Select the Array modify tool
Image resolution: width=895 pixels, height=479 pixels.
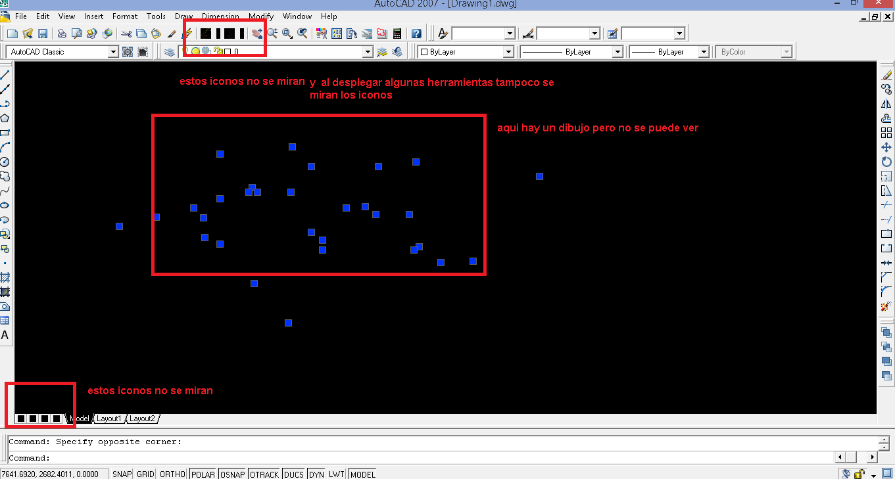coord(886,133)
